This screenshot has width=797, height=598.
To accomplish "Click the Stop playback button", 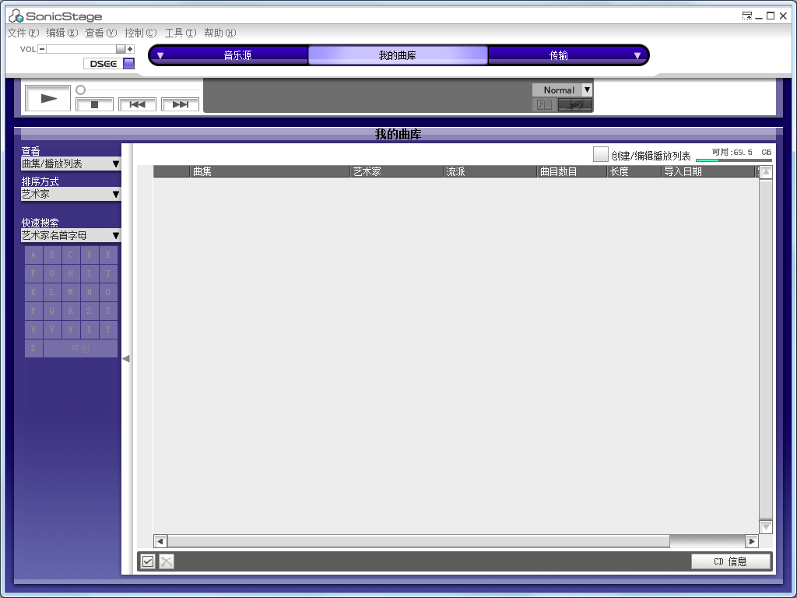I will point(94,104).
